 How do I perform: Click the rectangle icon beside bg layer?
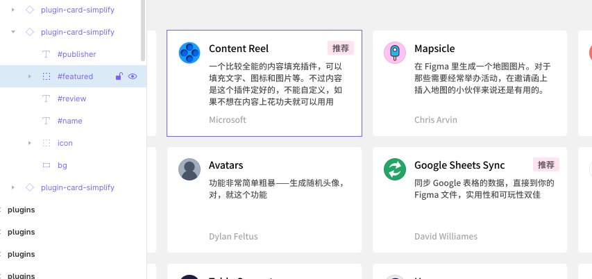click(46, 165)
